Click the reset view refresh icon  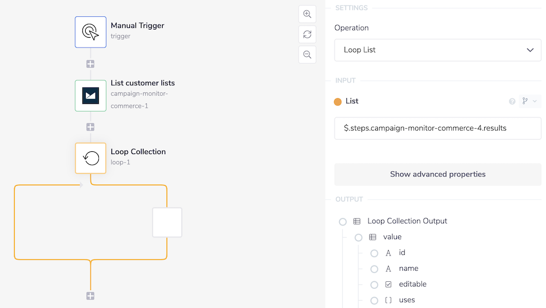[307, 34]
